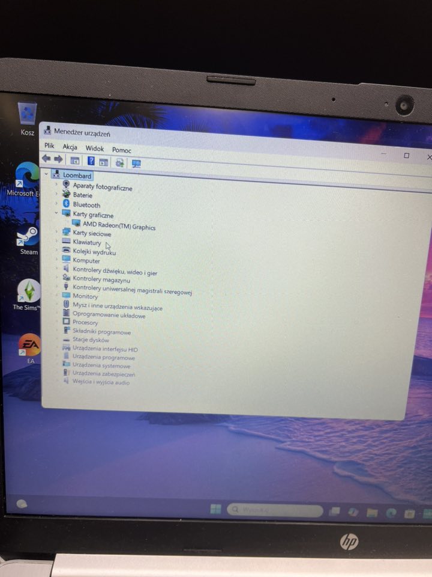Click the Windows Start button
The image size is (432, 577).
coord(215,509)
